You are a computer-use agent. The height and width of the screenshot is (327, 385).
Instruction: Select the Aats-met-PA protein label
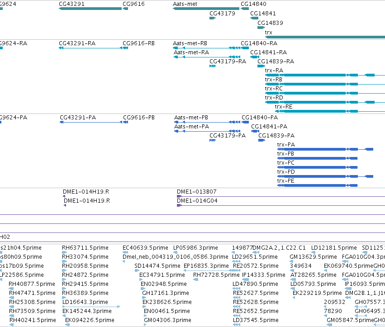point(191,127)
